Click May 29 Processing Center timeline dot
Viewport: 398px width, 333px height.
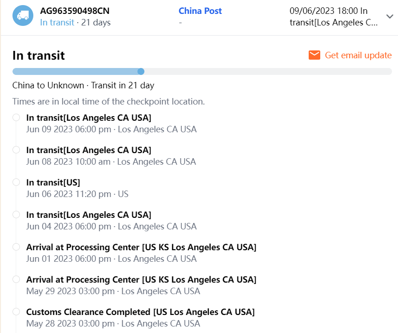16,279
